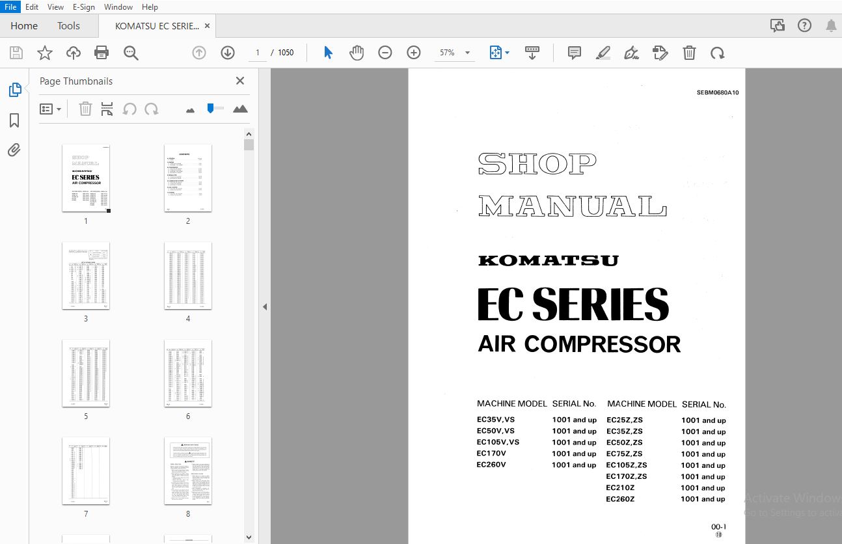This screenshot has height=544, width=842.
Task: Enlarge thumbnail size with large mountain icon
Action: [x=240, y=109]
